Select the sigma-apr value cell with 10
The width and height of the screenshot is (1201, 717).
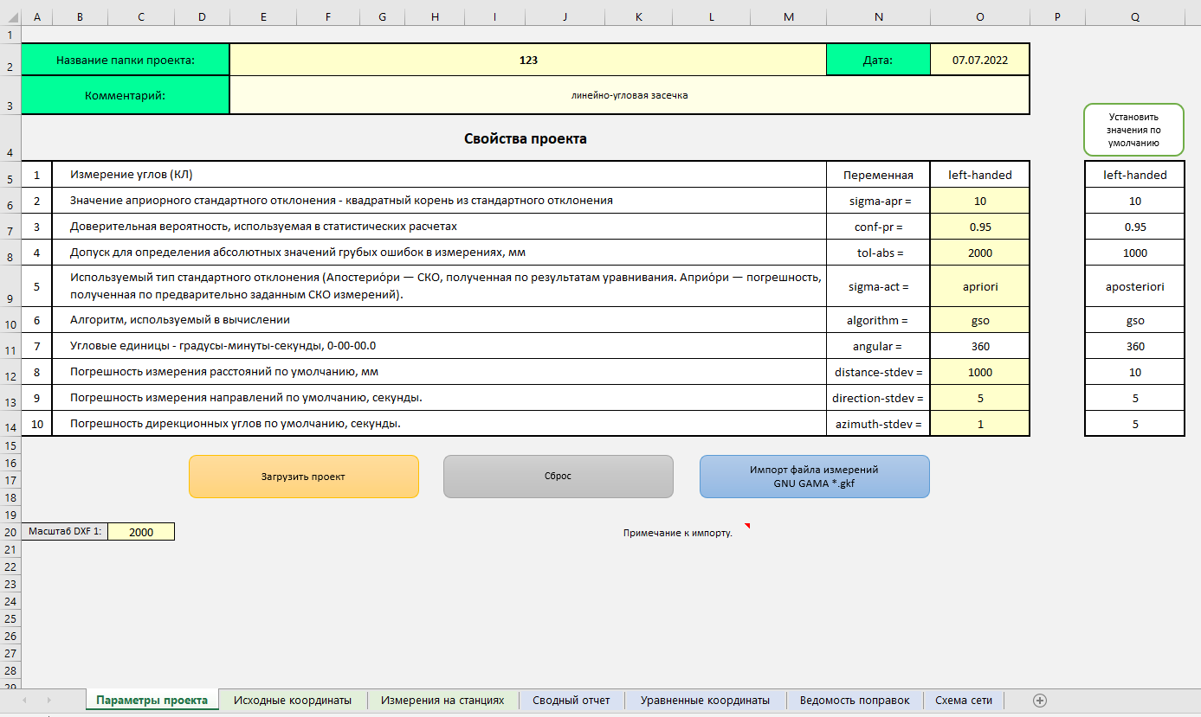(x=979, y=201)
